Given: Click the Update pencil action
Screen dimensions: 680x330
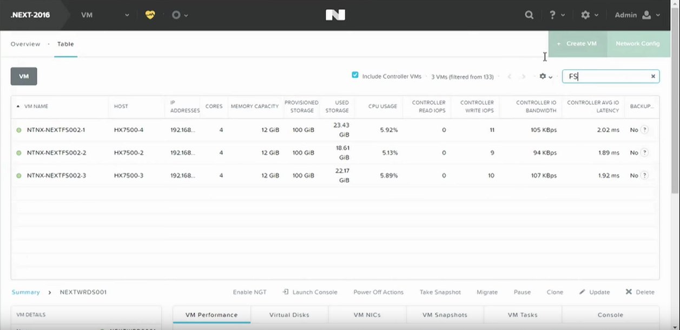Looking at the screenshot, I should 595,292.
